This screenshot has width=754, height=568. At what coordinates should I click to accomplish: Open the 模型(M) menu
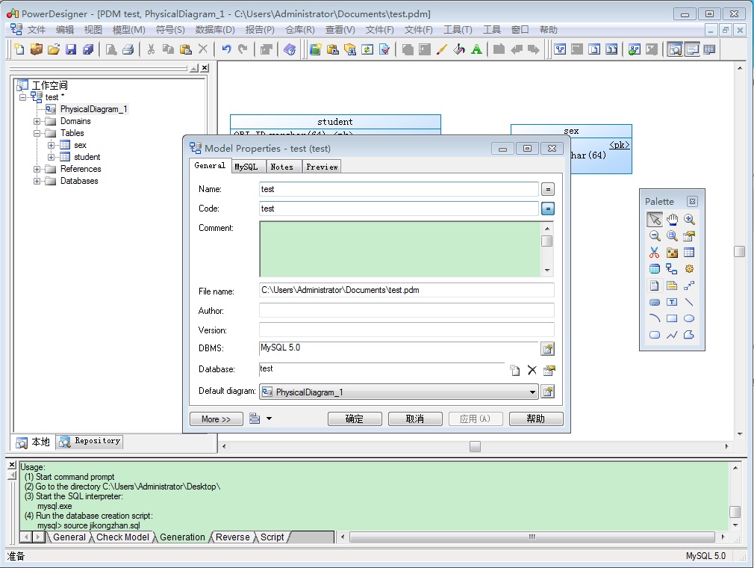(x=129, y=30)
